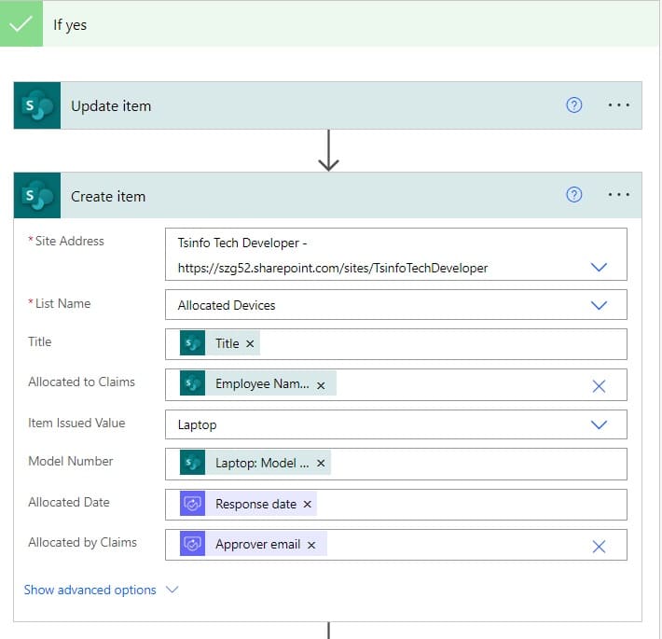Click the Allocated by Claims label
Screen dimensions: 662x639
[x=82, y=542]
